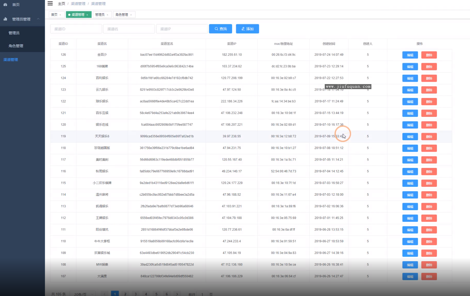Edit channel 125 168棋牌
Viewport: 470px width, 296px height.
[410, 67]
